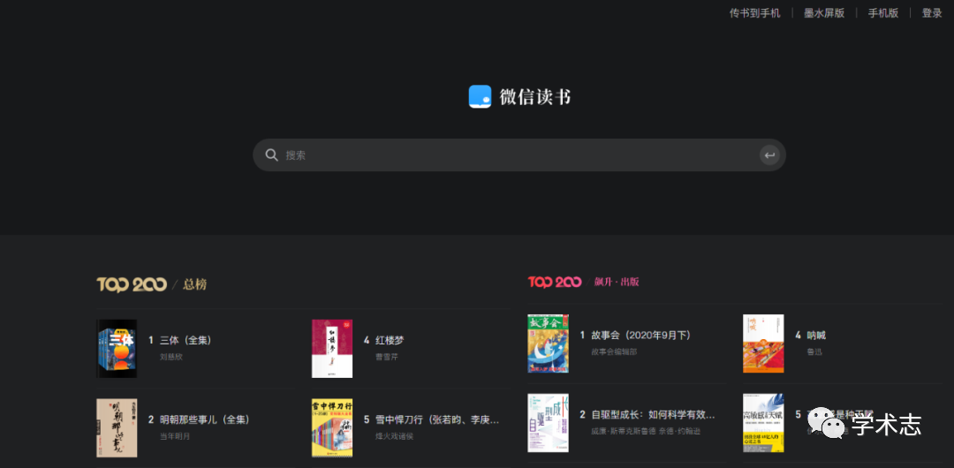
Task: Open the TOP 200 总榜 ranking heading
Action: pyautogui.click(x=152, y=284)
